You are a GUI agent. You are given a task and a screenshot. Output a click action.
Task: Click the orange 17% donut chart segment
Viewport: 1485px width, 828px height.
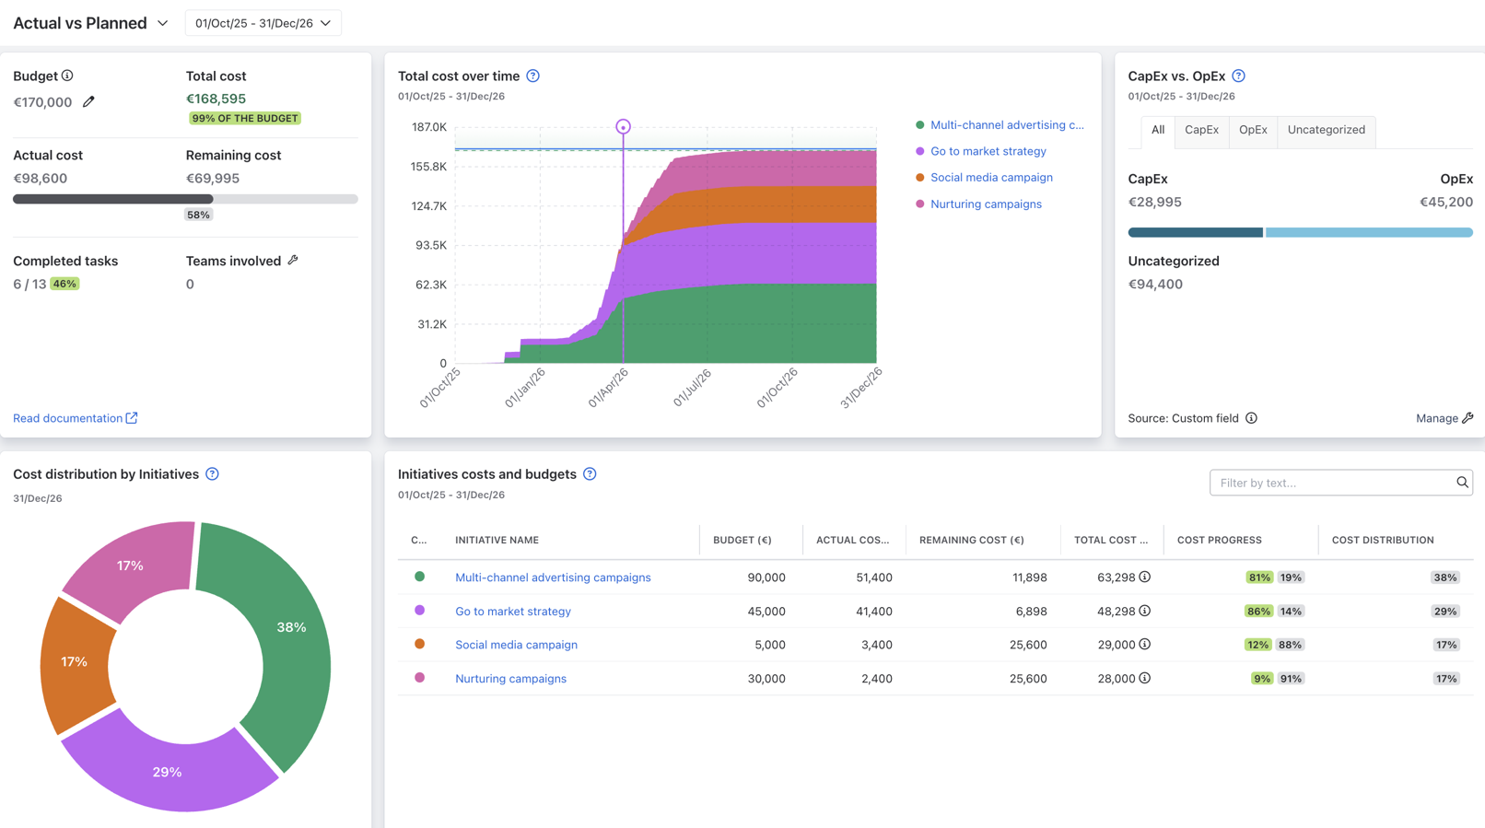click(x=74, y=662)
